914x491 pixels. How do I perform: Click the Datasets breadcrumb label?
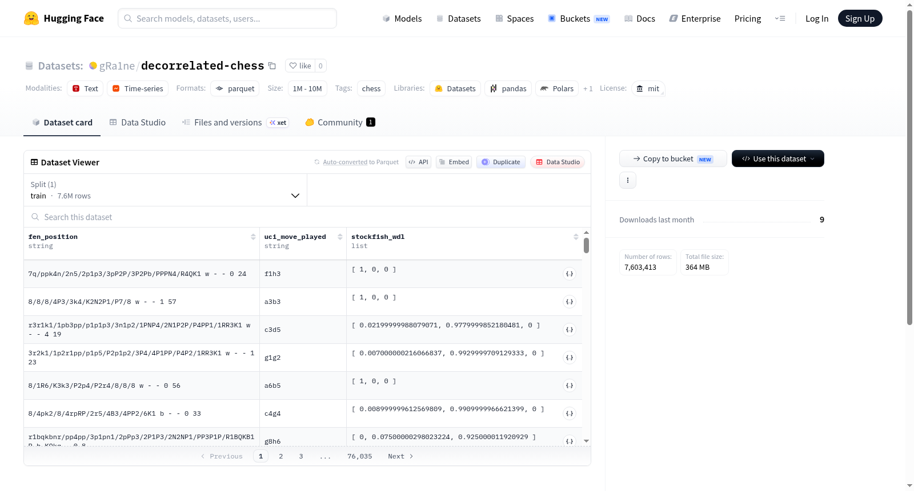pos(61,66)
